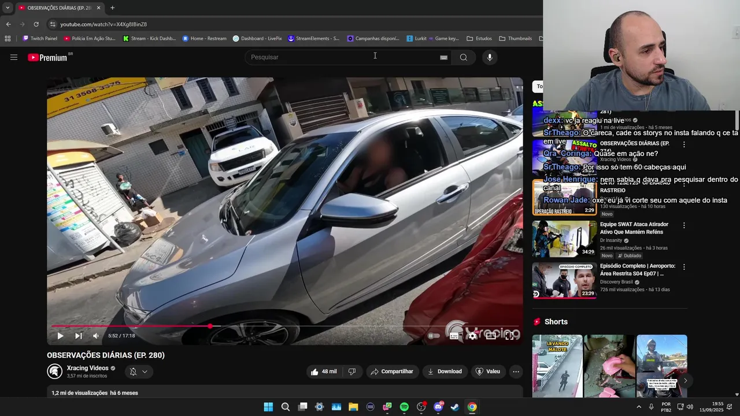Open options for Episódio Completo Aeroporto video
This screenshot has width=740, height=416.
pos(684,267)
